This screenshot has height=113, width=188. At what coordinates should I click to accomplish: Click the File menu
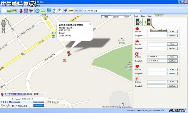tap(4, 6)
